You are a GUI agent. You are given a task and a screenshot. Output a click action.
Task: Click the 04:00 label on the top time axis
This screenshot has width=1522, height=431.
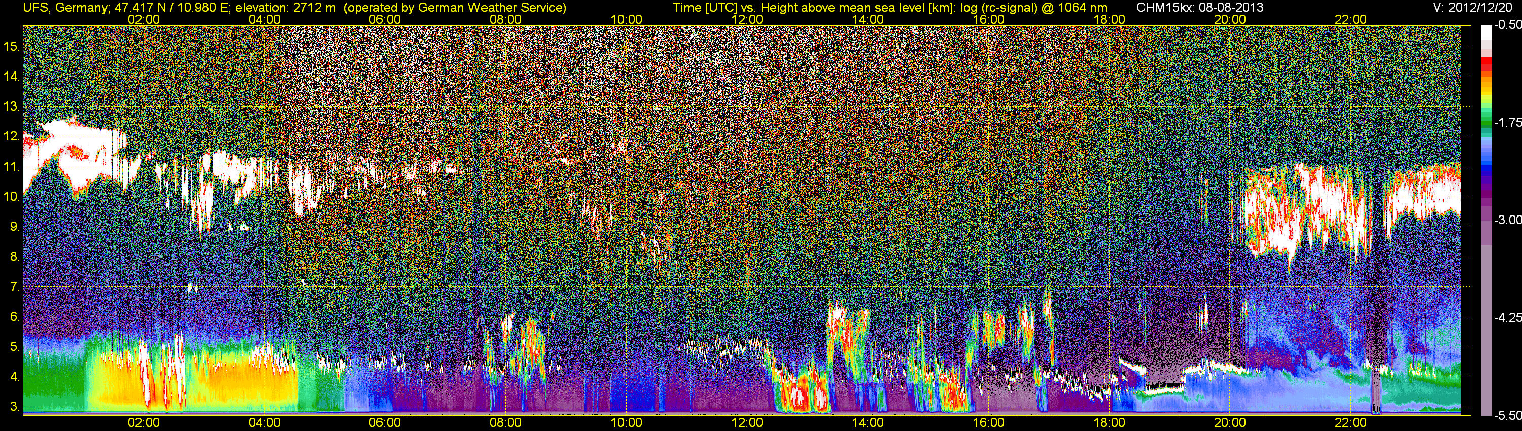(x=264, y=19)
